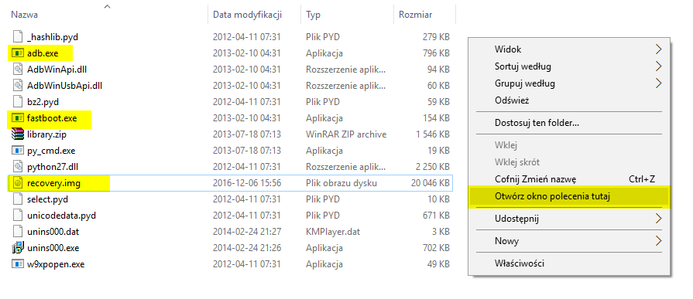693x299 pixels.
Task: Select the fastboot.exe file name
Action: pos(52,118)
